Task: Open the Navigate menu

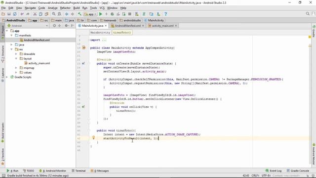Action: click(x=30, y=8)
